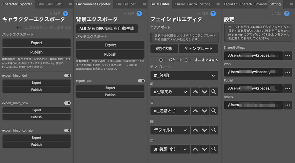Select the オニオンスキン radio button
The image size is (295, 163).
point(187,60)
